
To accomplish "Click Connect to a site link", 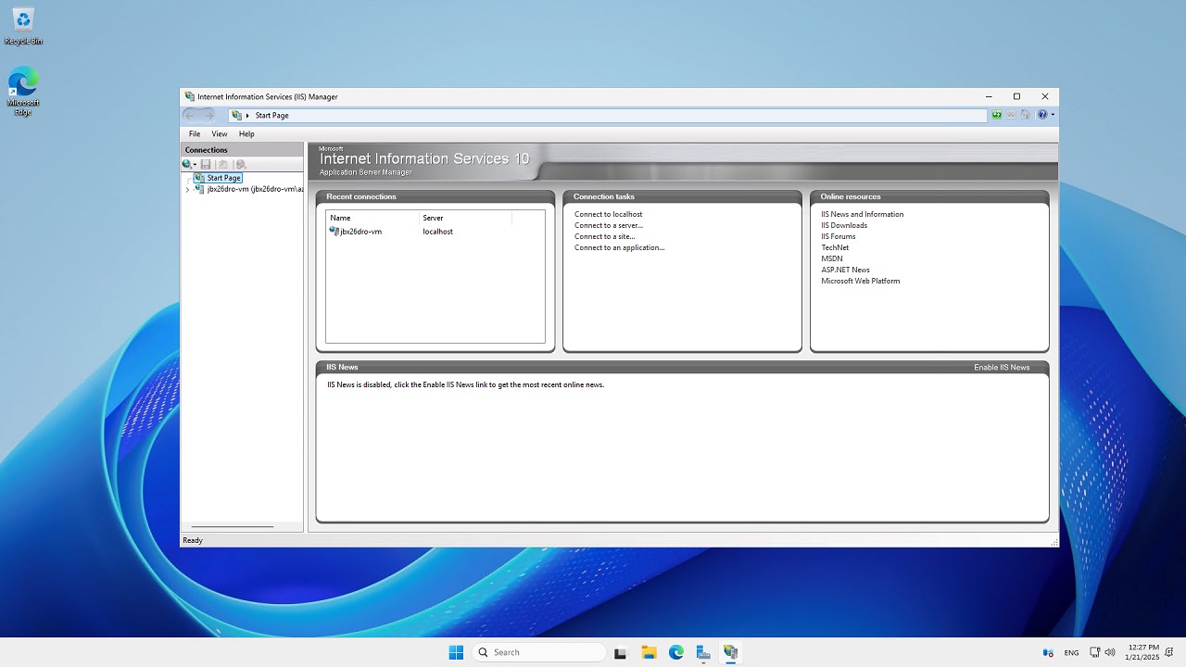I will [605, 236].
